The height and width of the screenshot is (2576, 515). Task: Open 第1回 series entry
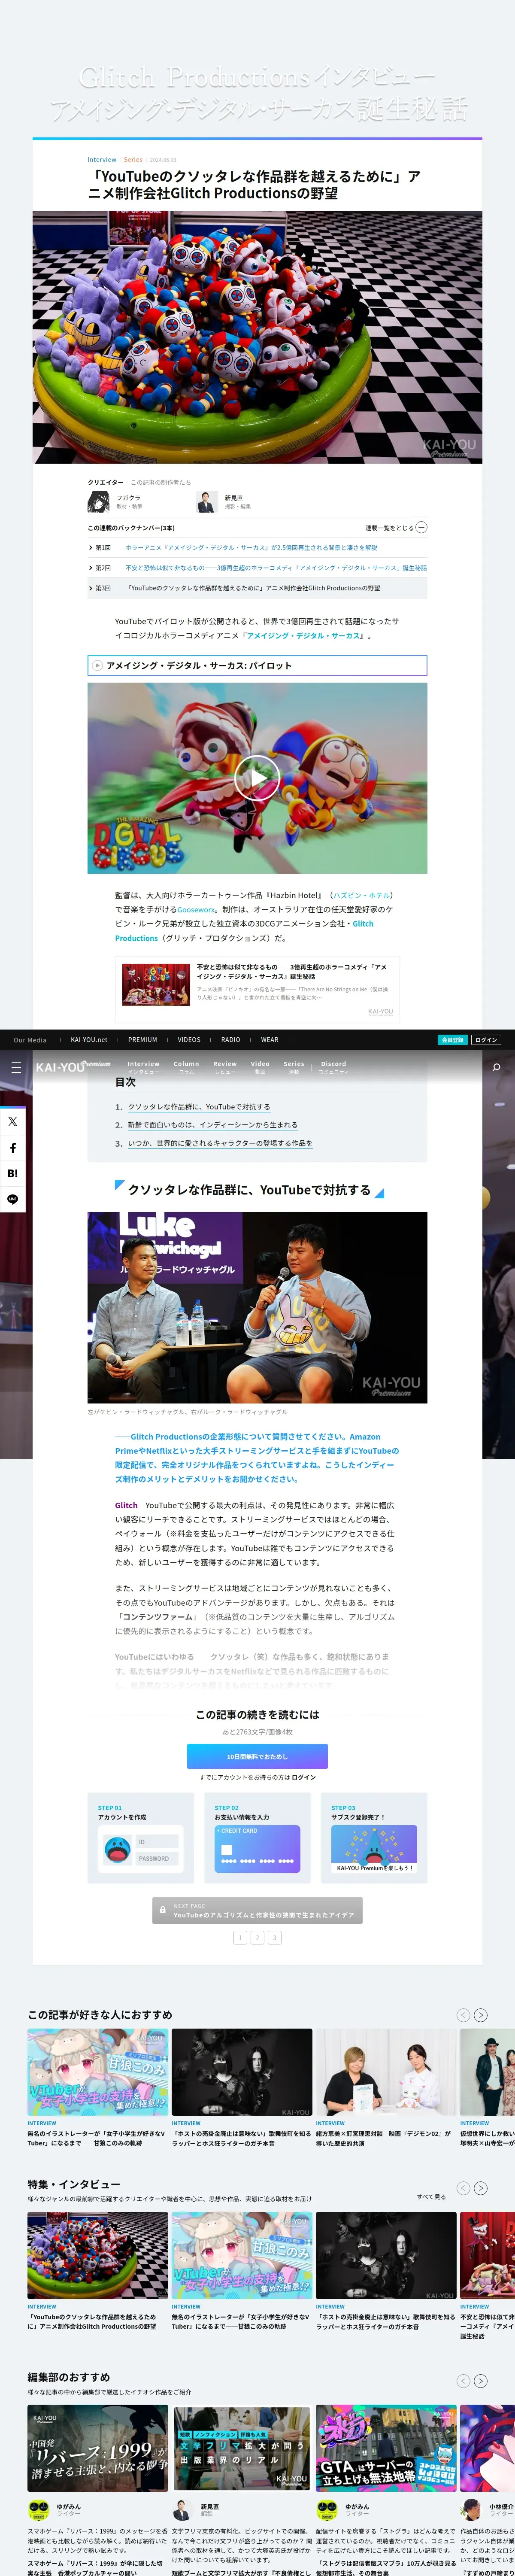257,548
